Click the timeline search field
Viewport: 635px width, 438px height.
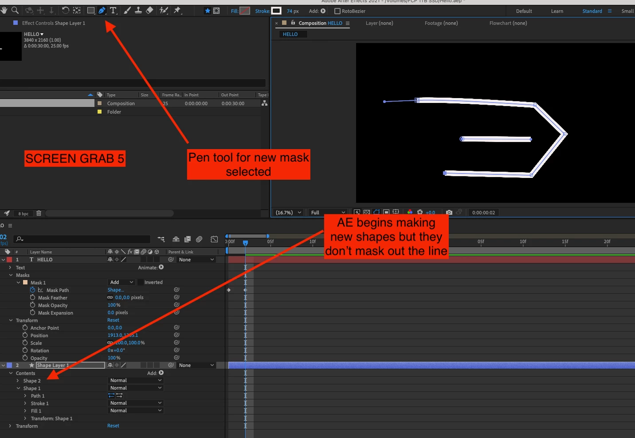(x=82, y=239)
